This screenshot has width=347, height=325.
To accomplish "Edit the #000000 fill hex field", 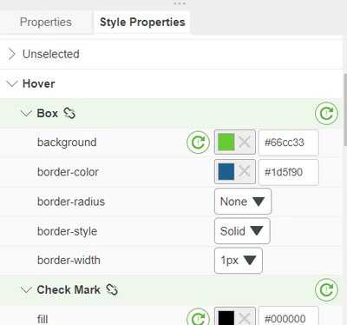I will click(289, 315).
